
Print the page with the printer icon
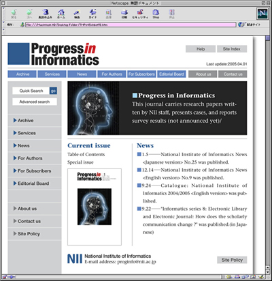point(124,14)
